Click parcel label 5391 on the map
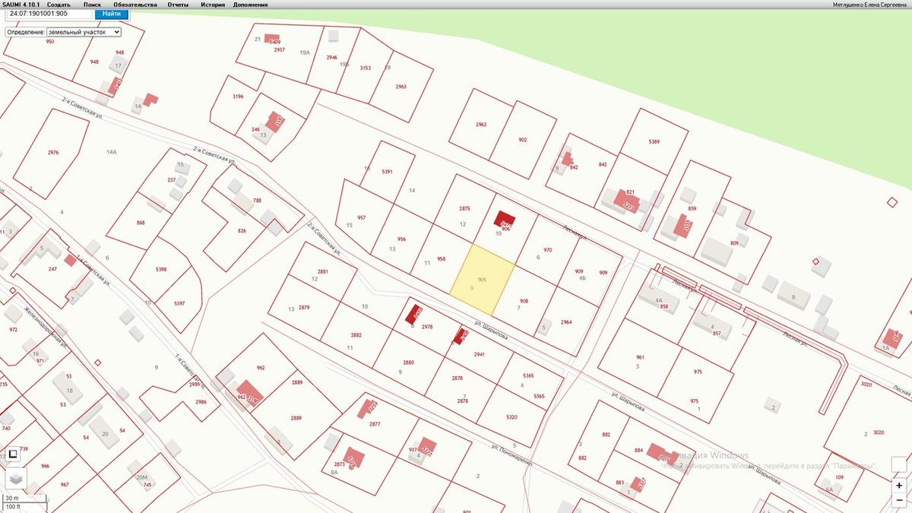The width and height of the screenshot is (912, 513). tap(387, 172)
